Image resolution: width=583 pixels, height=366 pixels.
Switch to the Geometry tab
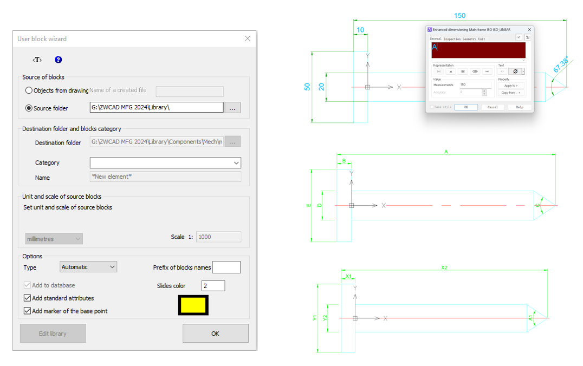tap(469, 38)
